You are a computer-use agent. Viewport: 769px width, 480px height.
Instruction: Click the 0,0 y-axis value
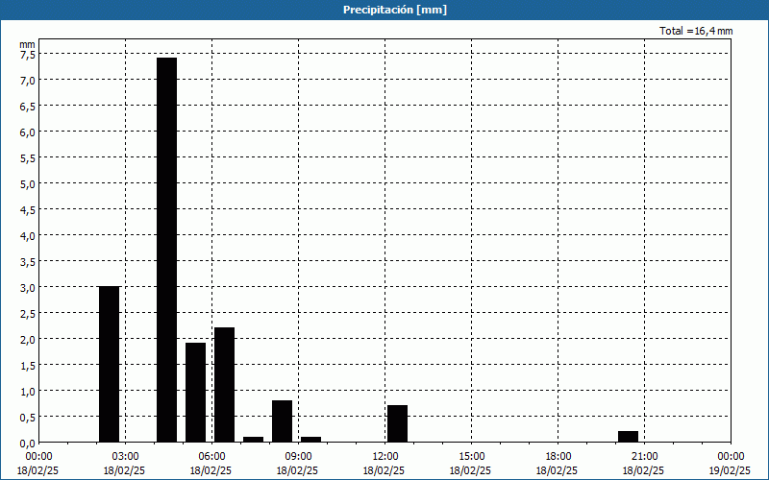click(28, 444)
